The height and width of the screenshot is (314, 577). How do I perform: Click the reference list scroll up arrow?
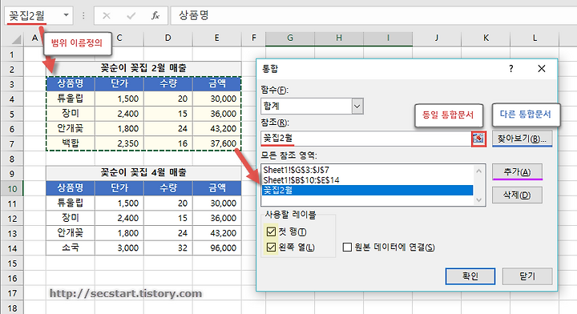point(478,171)
